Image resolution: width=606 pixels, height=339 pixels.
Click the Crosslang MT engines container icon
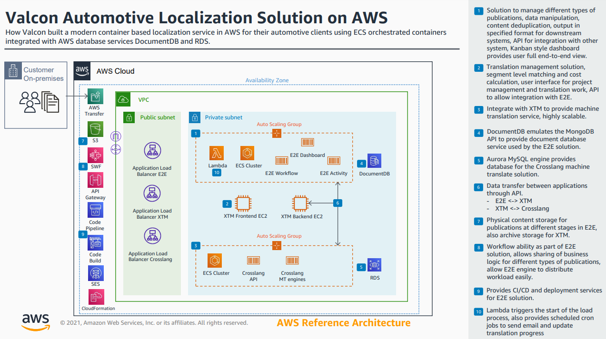292,260
